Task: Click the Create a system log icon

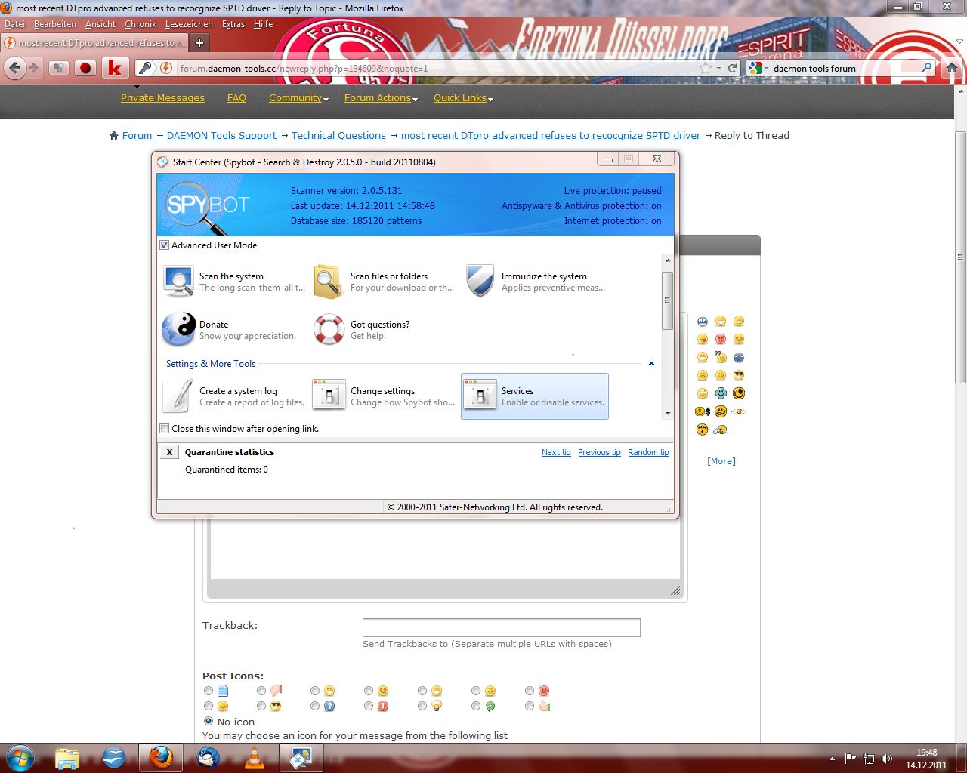Action: click(178, 396)
